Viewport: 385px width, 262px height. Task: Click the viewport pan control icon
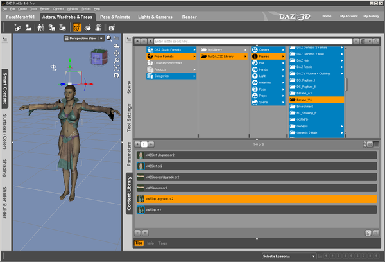pos(116,53)
